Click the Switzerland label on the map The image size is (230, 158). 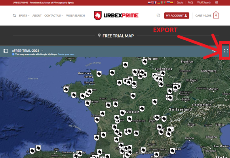click(x=180, y=109)
